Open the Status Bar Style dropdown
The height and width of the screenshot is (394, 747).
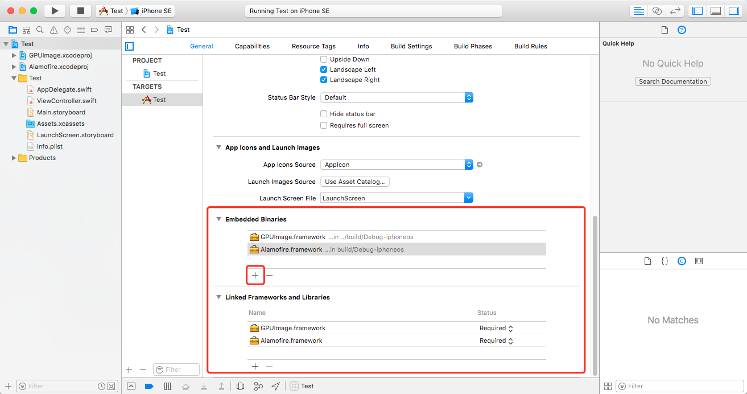point(397,97)
